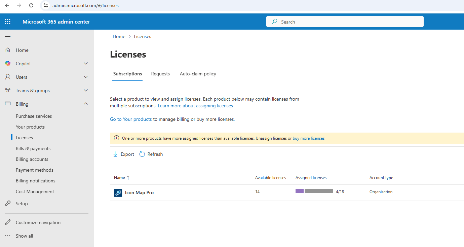The height and width of the screenshot is (247, 464).
Task: Switch to the Auto-claim policy tab
Action: pos(198,74)
